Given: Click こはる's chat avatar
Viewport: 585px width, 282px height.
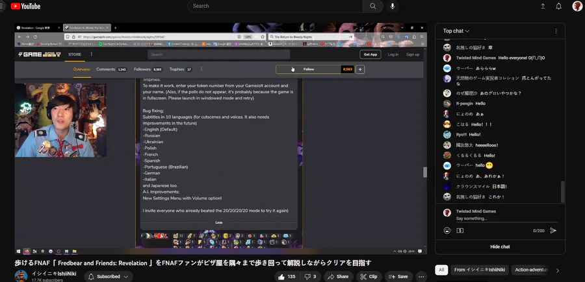Looking at the screenshot, I should (x=447, y=124).
